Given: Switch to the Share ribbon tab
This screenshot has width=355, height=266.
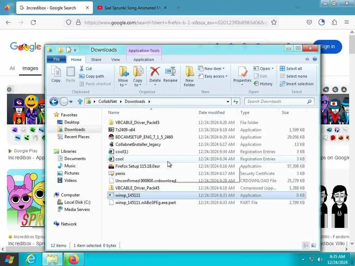Looking at the screenshot, I should pos(96,60).
